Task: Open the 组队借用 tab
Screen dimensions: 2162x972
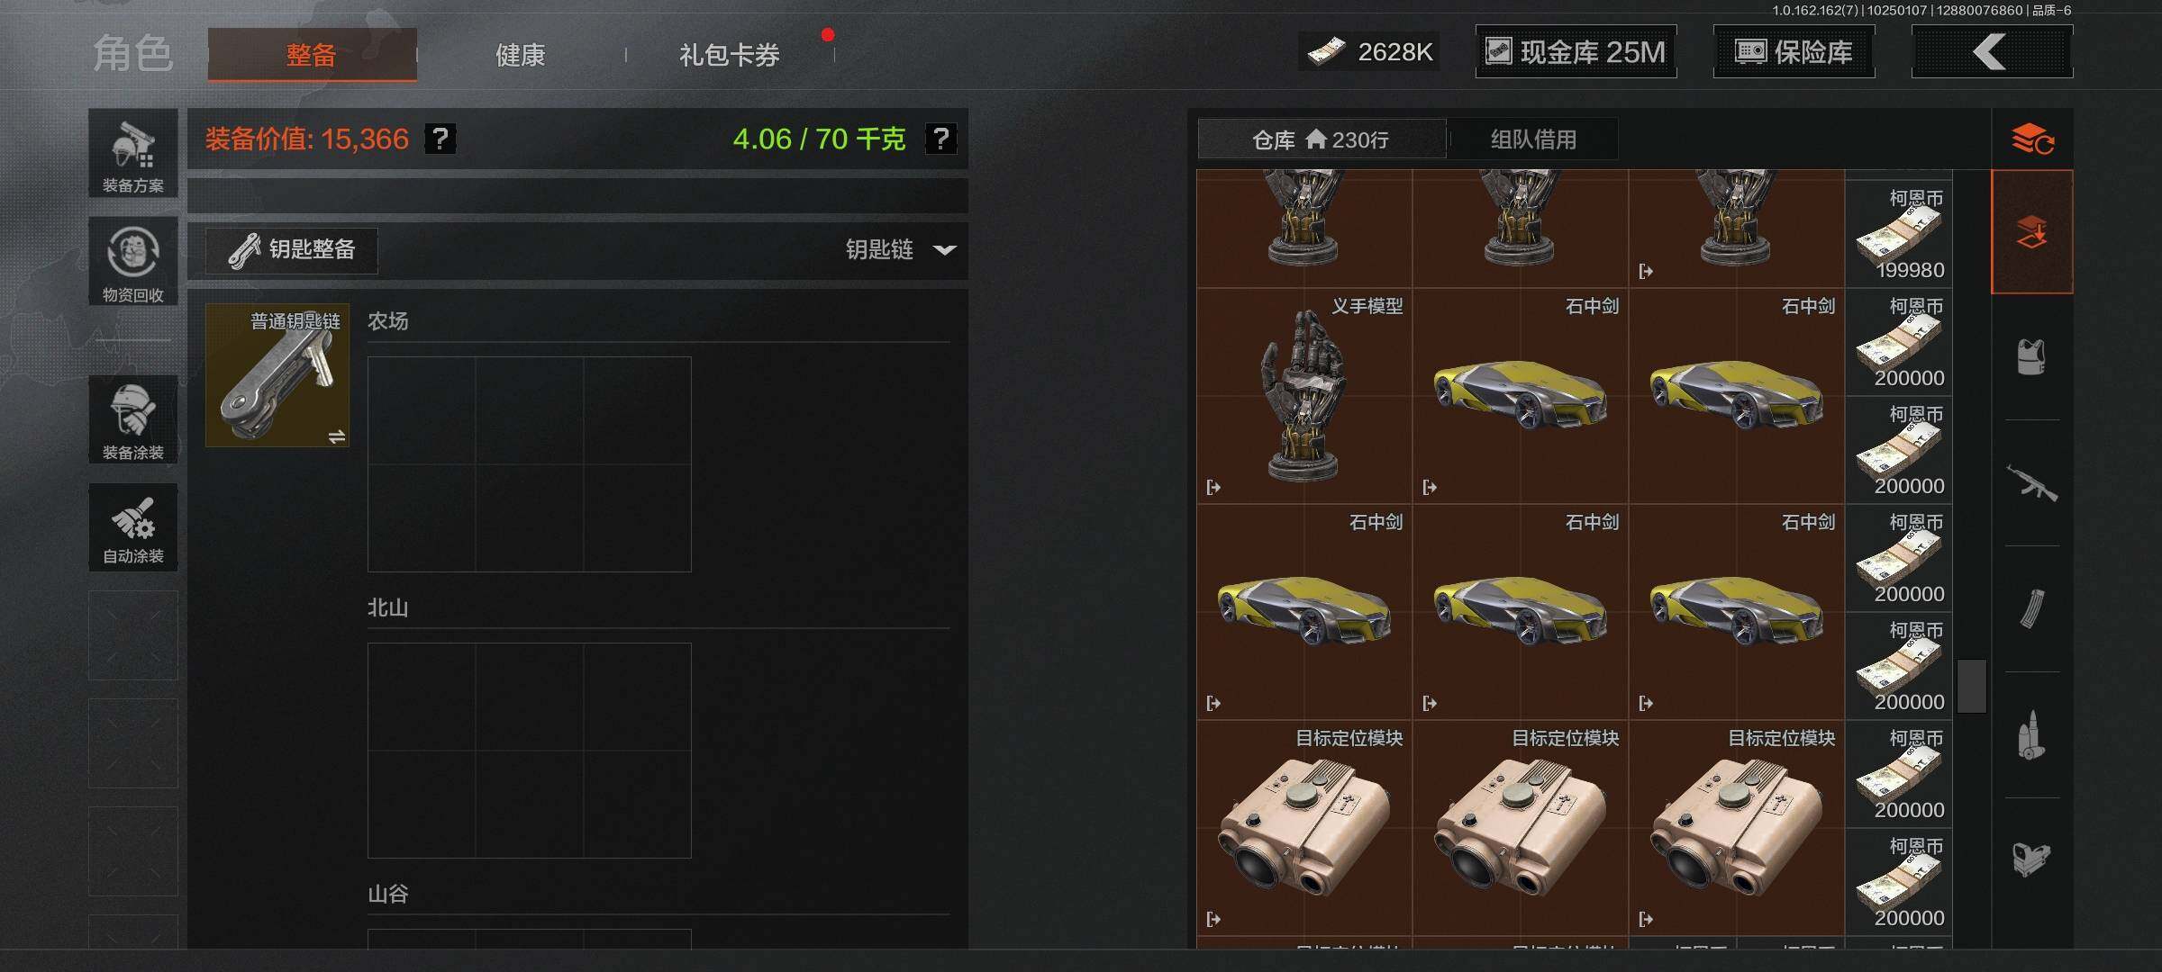Action: tap(1533, 139)
